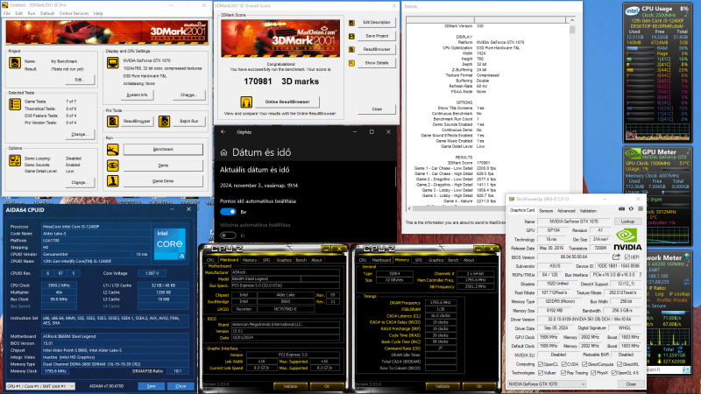The width and height of the screenshot is (701, 394).
Task: Open the GPU-Z hamburger menu
Action: [x=641, y=208]
